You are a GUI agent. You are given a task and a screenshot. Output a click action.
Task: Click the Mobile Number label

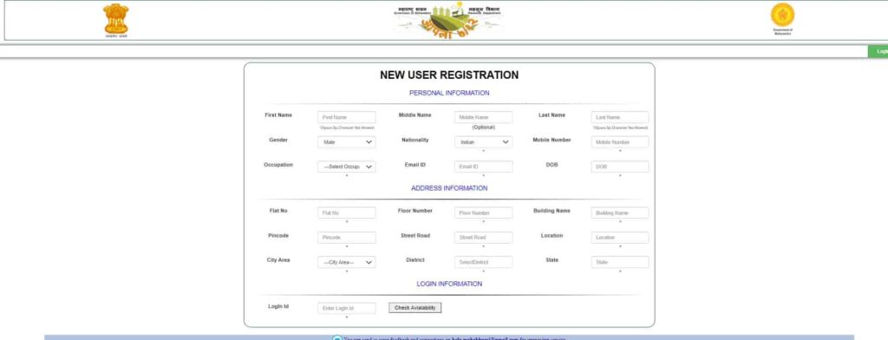click(x=552, y=140)
